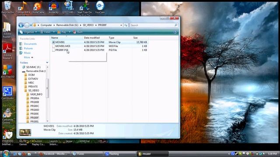Switch to the Flashing taskbar button

120,154
